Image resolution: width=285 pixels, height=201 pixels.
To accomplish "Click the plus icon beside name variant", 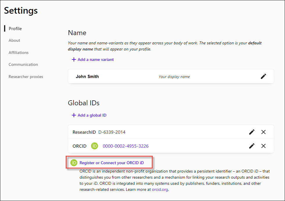I will pos(74,59).
